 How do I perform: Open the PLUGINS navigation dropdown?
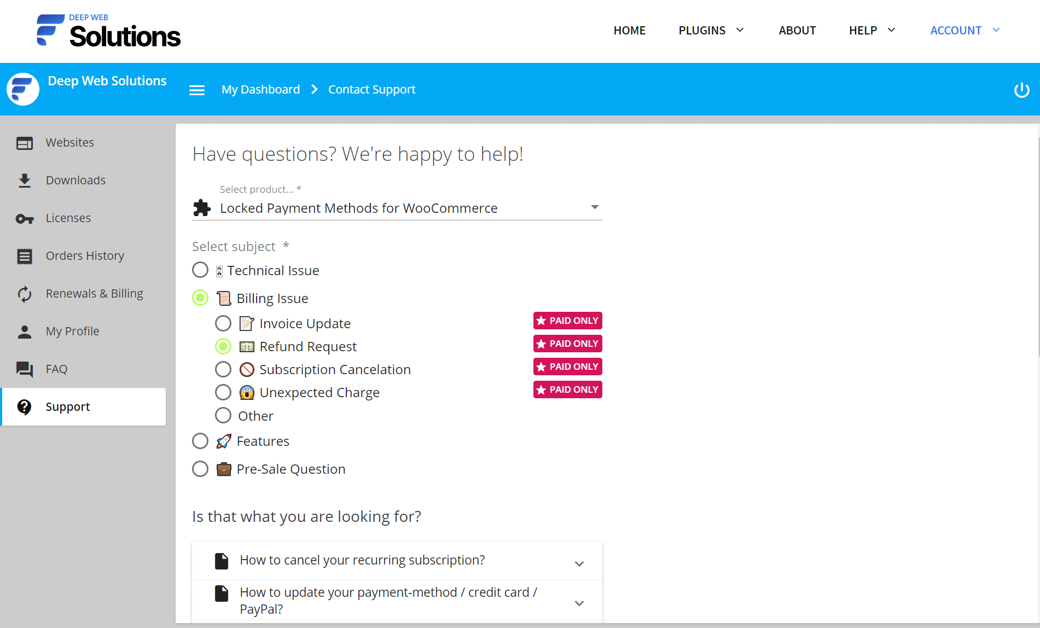pos(711,31)
